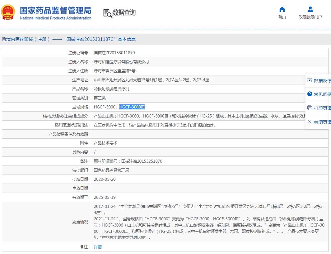Click the 变更情况 row label
331x254 pixels.
pos(80,222)
